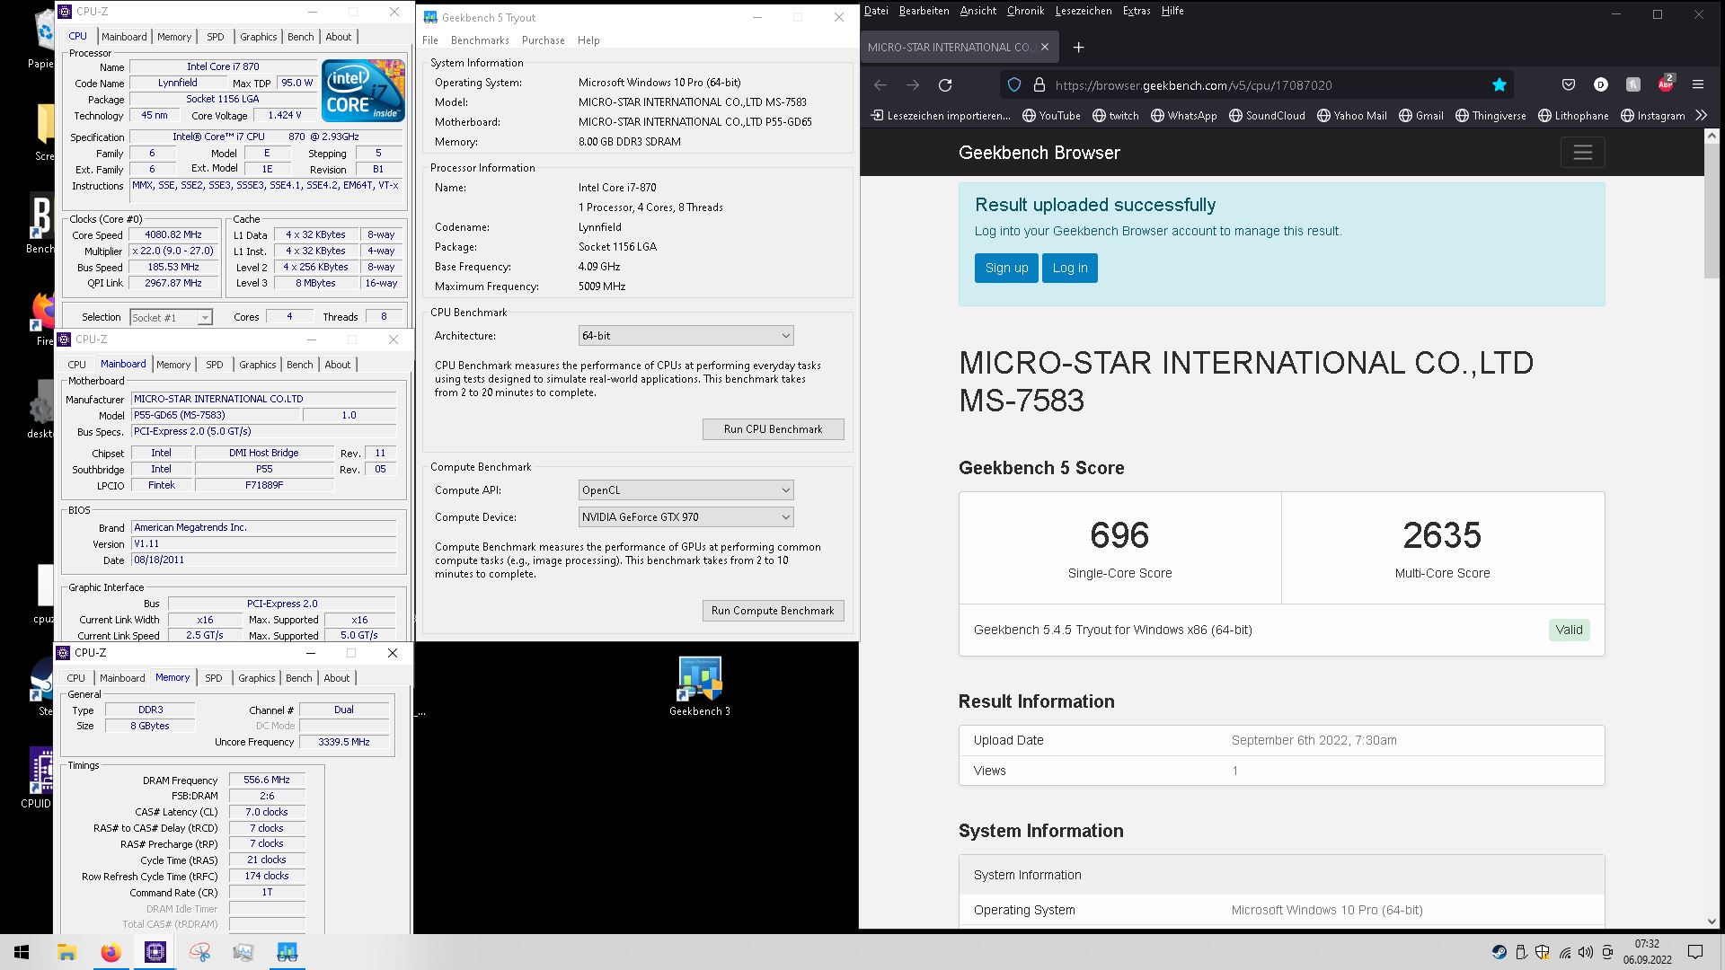The height and width of the screenshot is (970, 1725).
Task: Open the safely remove hardware tray icon
Action: pos(1520,952)
